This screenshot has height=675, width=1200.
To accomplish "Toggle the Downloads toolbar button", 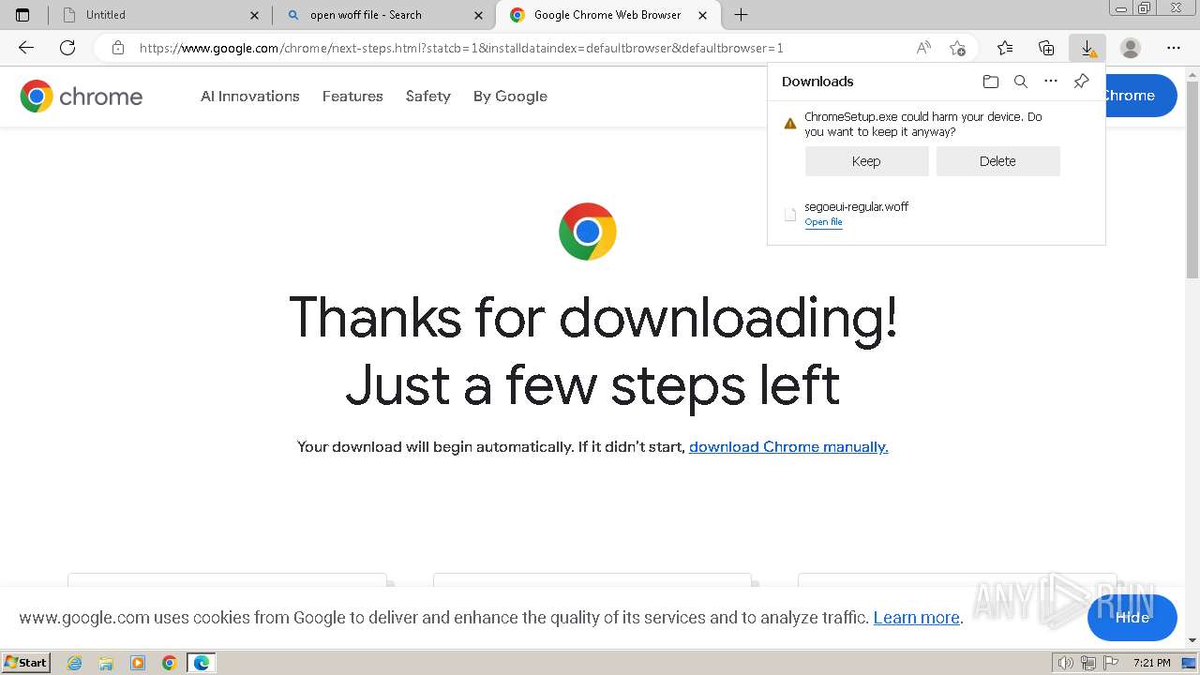I will pyautogui.click(x=1087, y=48).
